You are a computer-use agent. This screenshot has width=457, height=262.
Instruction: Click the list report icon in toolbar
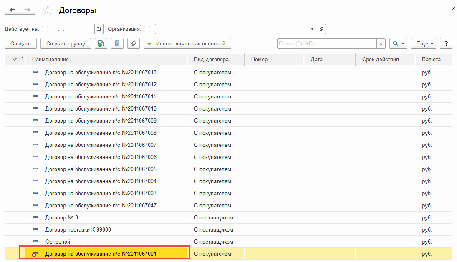coord(117,43)
